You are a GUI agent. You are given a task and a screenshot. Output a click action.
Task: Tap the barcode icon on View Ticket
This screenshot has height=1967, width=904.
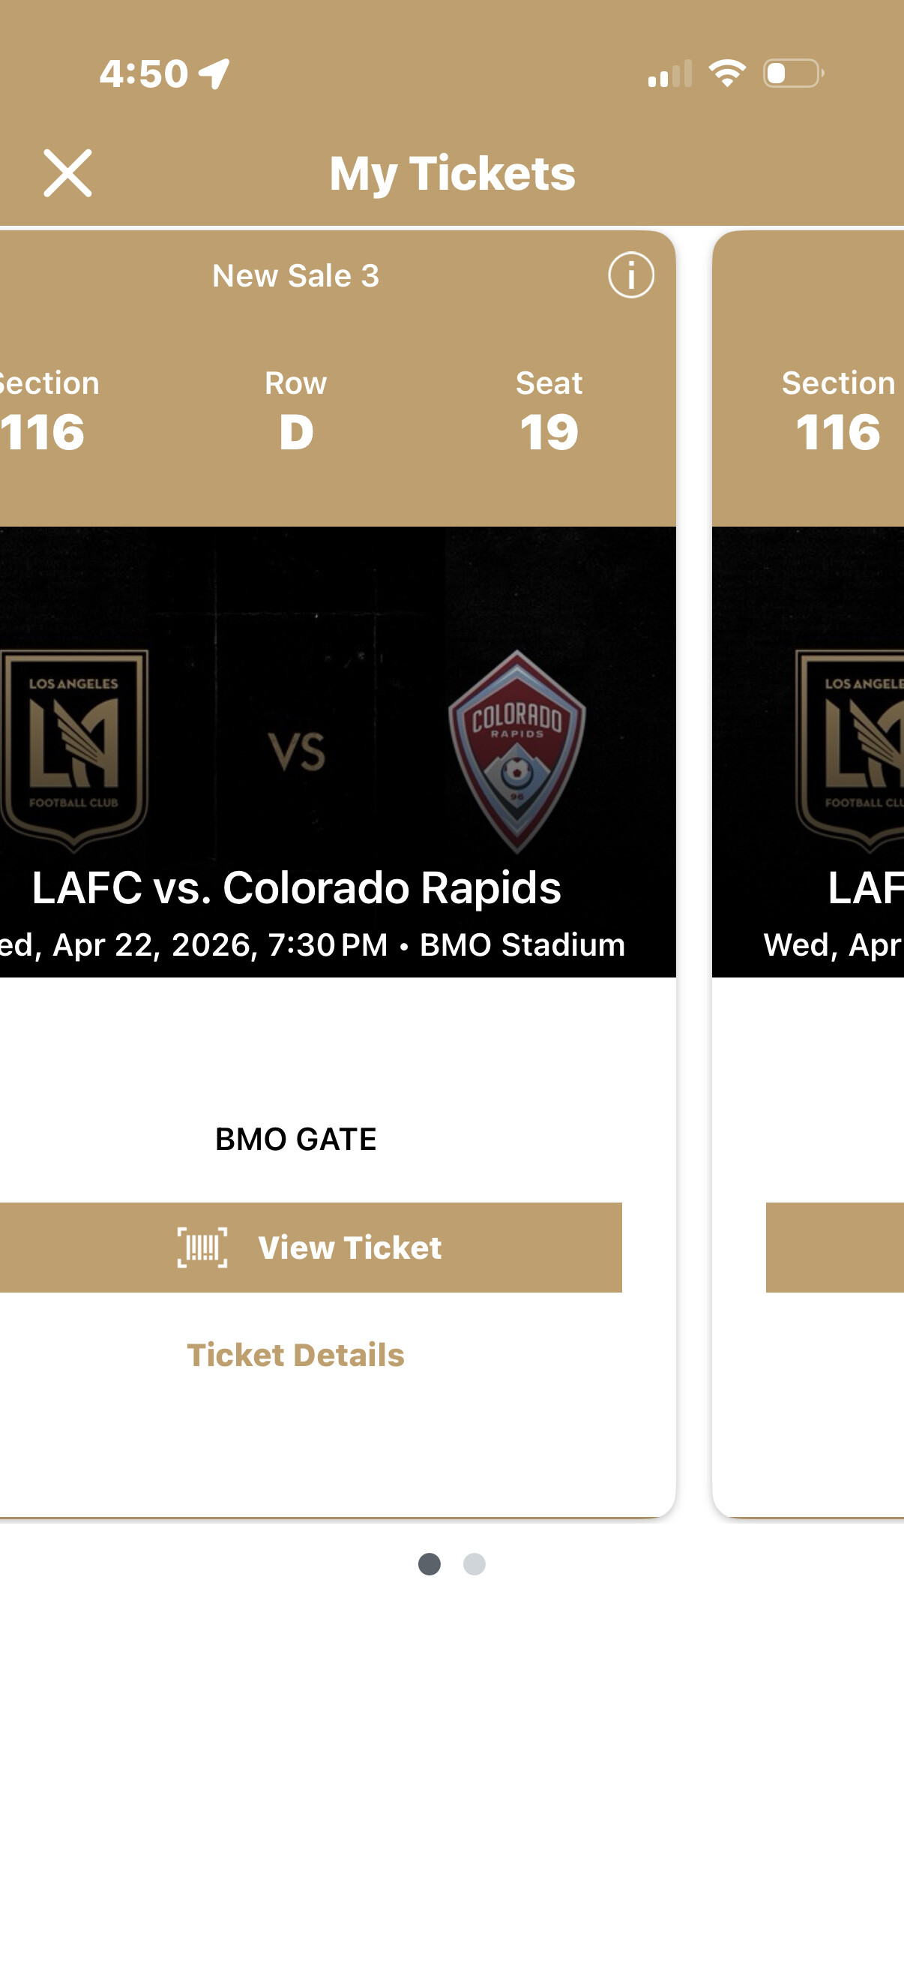pyautogui.click(x=202, y=1248)
